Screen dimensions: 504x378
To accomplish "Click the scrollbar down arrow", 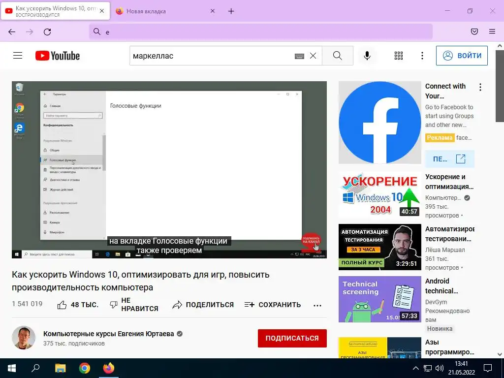I will pos(500,354).
